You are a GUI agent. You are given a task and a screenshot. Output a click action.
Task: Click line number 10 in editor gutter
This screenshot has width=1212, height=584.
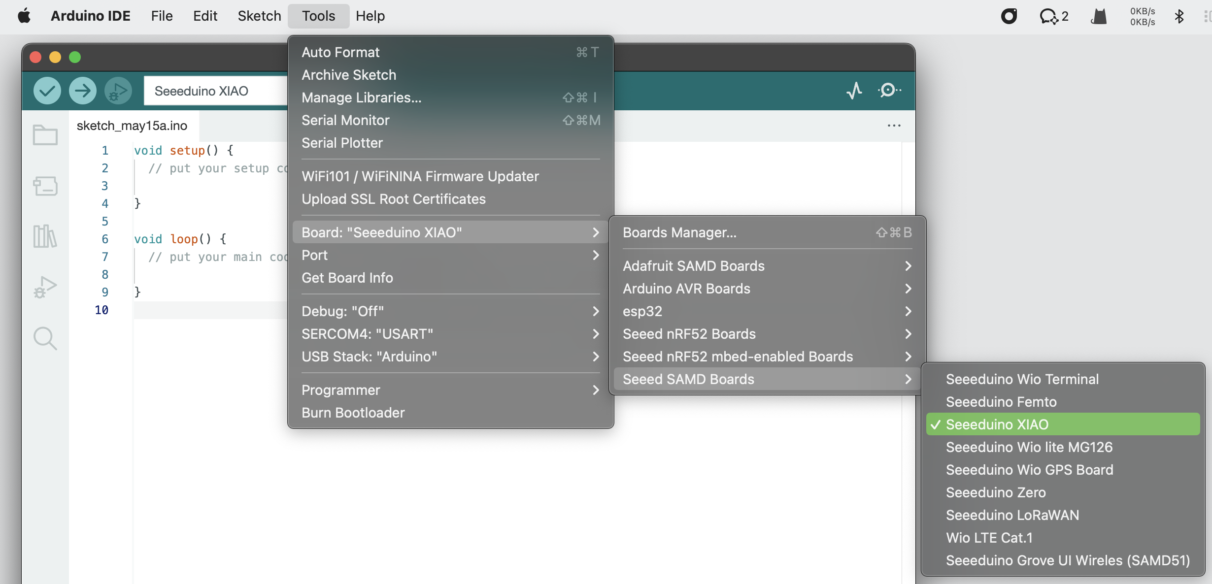coord(101,310)
